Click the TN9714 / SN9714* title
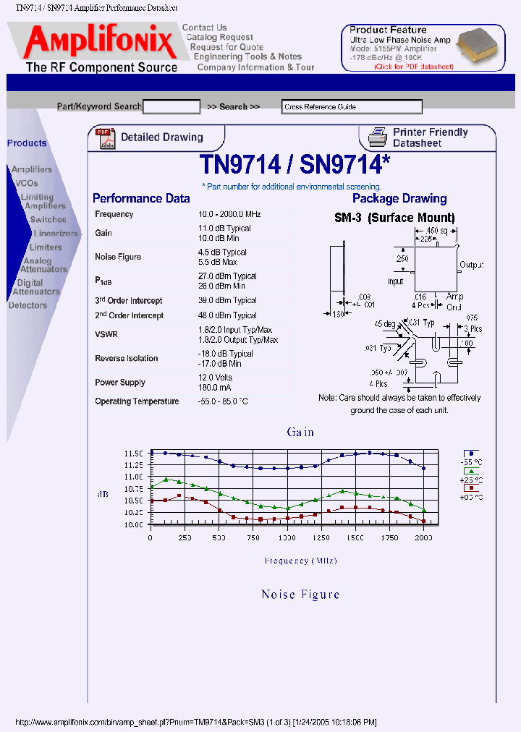This screenshot has width=521, height=732. (x=295, y=164)
